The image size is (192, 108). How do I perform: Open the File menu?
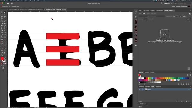pos(11,1)
